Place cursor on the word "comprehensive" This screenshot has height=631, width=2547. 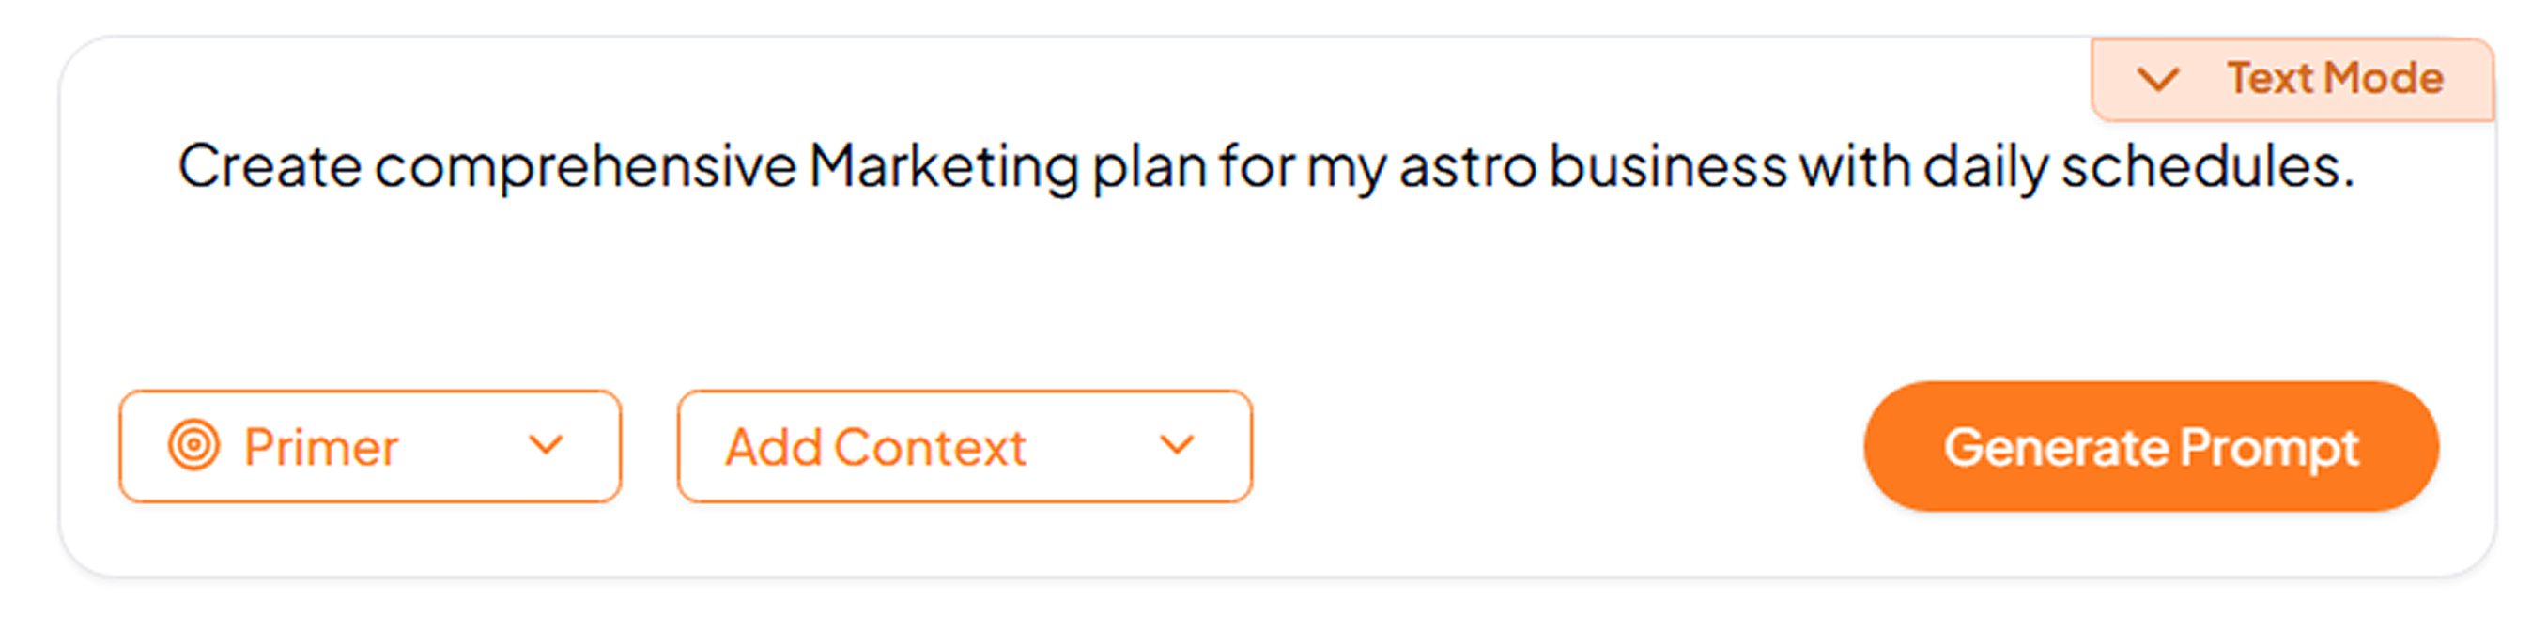[585, 166]
